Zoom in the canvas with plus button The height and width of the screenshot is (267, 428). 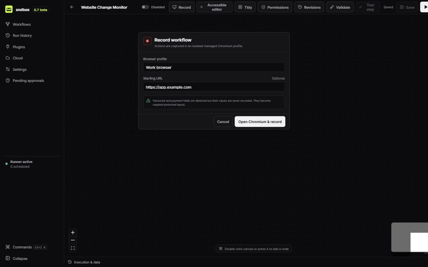(x=73, y=233)
